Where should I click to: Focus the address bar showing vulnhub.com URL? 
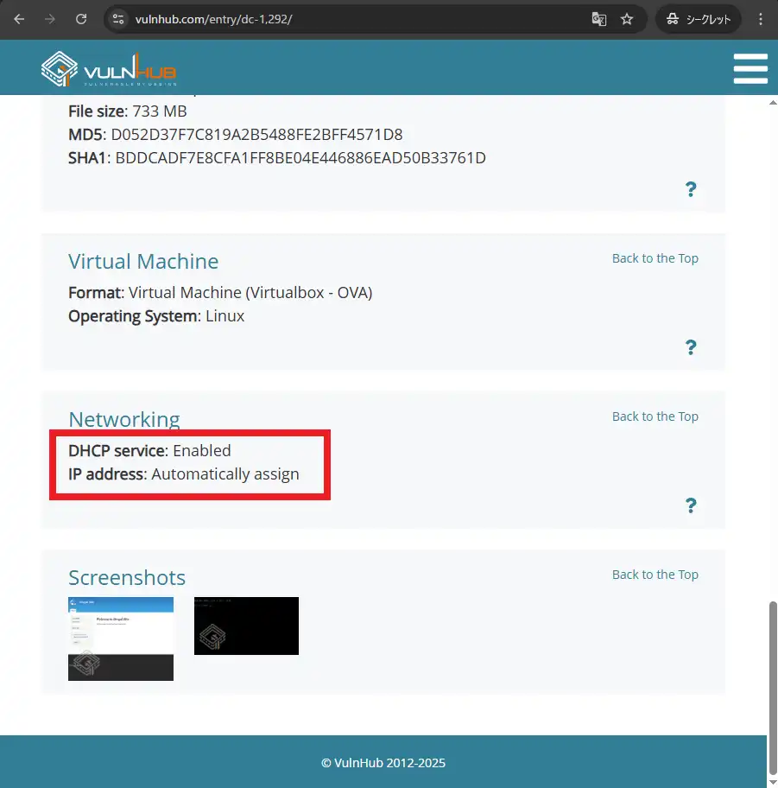point(345,19)
